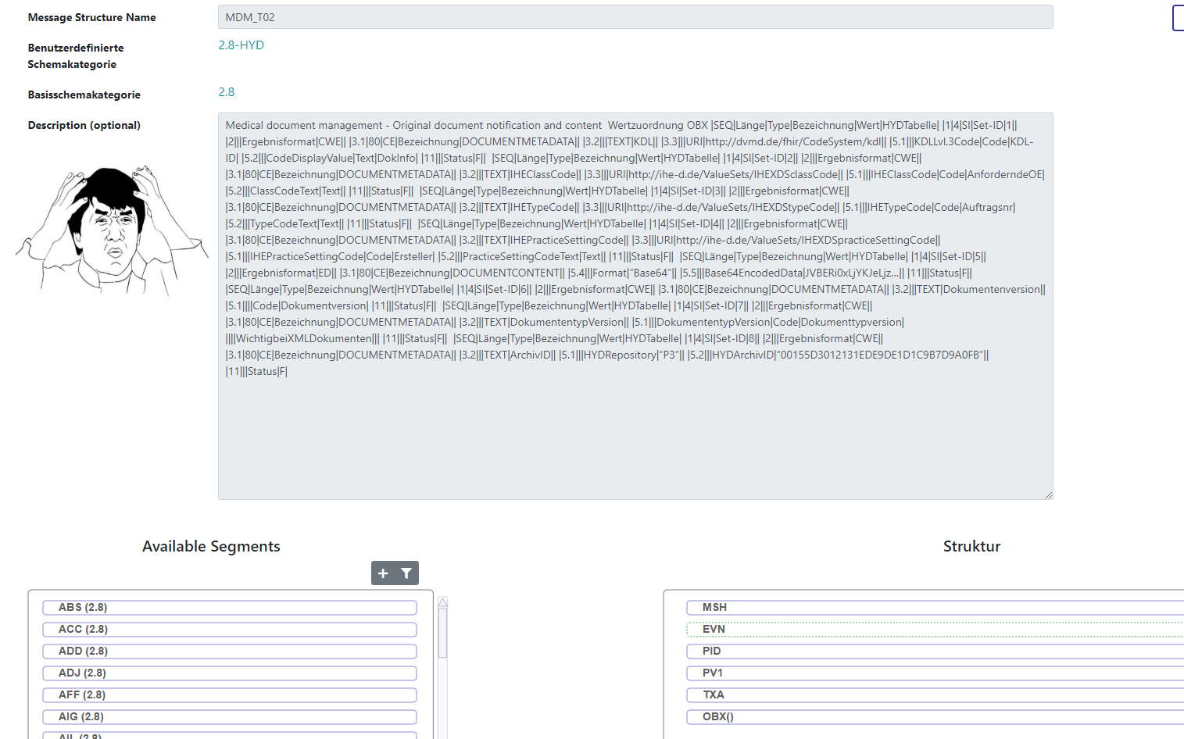The width and height of the screenshot is (1184, 739).
Task: Click the filter funnel icon
Action: [x=406, y=573]
